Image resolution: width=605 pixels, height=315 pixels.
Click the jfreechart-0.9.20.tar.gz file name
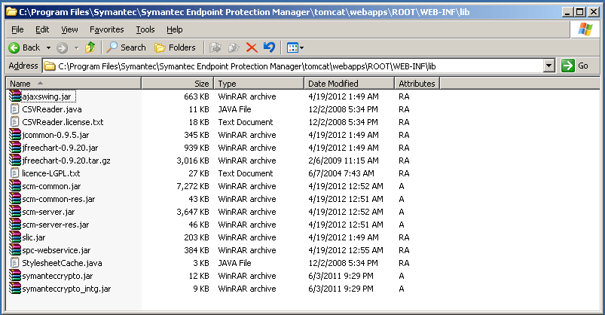coord(66,161)
